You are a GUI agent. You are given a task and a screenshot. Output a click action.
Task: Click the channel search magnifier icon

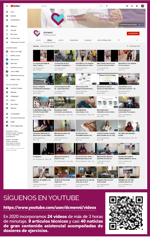118,40
